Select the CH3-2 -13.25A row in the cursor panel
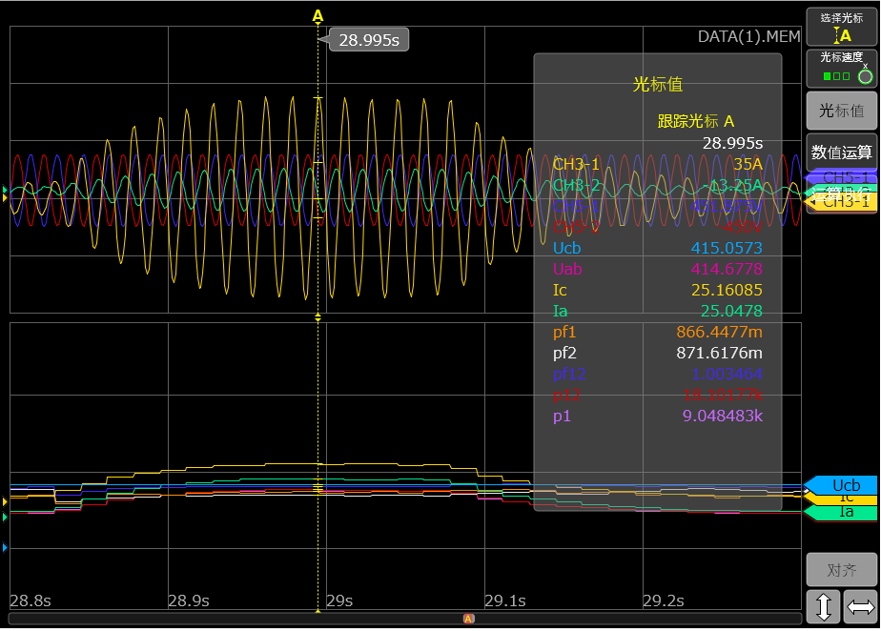Viewport: 881px width, 631px height. tap(657, 185)
